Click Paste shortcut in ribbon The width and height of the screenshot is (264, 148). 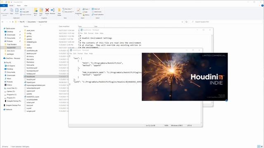26,15
